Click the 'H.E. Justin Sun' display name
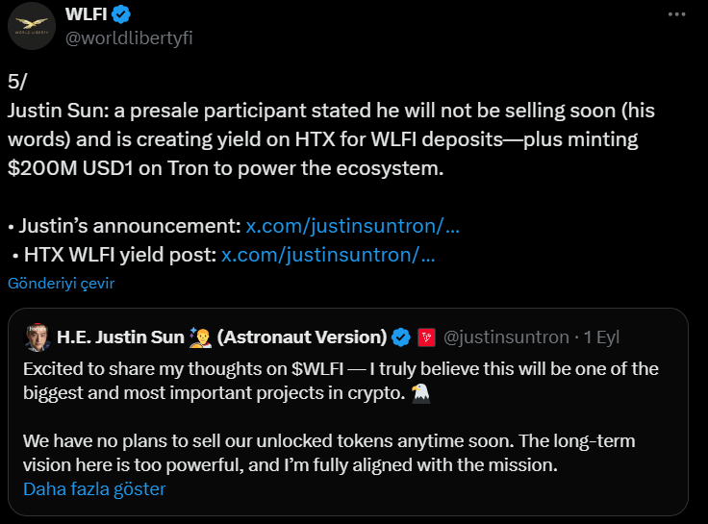This screenshot has height=524, width=708. (117, 337)
